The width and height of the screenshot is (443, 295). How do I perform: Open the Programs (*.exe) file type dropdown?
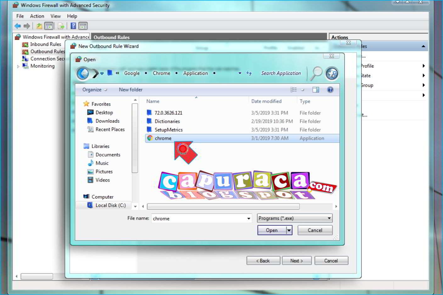[x=295, y=218]
